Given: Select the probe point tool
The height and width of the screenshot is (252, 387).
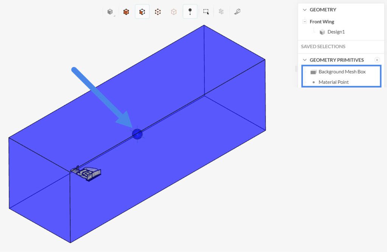Looking at the screenshot, I should (x=190, y=11).
